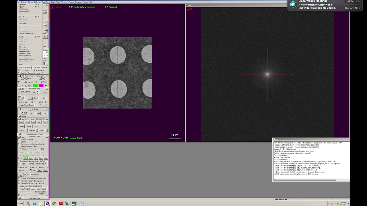Click Unblank button

pos(34,175)
